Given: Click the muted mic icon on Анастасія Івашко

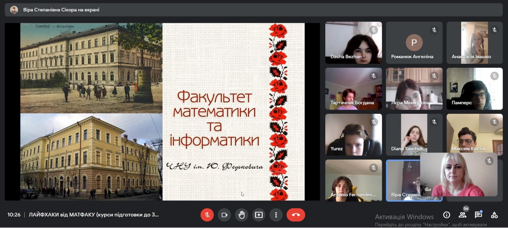Looking at the screenshot, I should pos(495,30).
